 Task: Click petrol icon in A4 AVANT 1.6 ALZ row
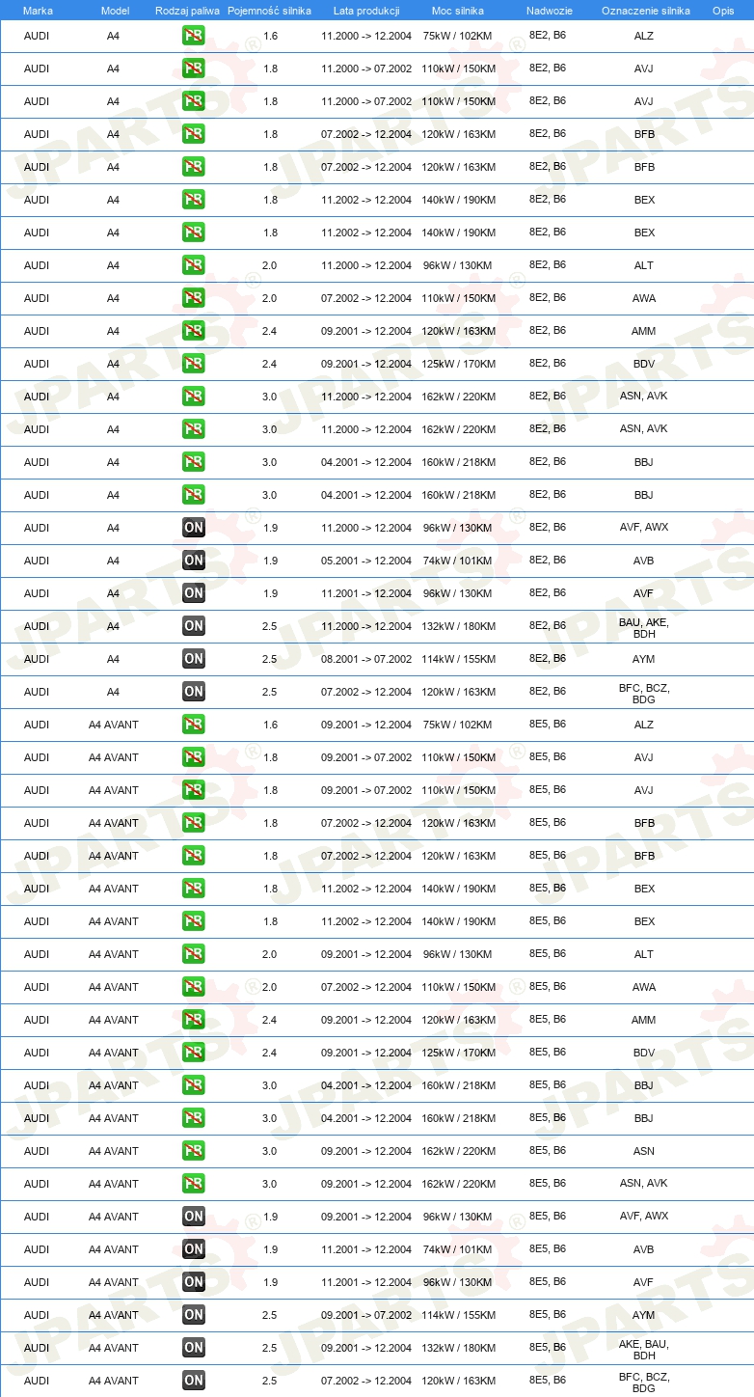[x=194, y=725]
